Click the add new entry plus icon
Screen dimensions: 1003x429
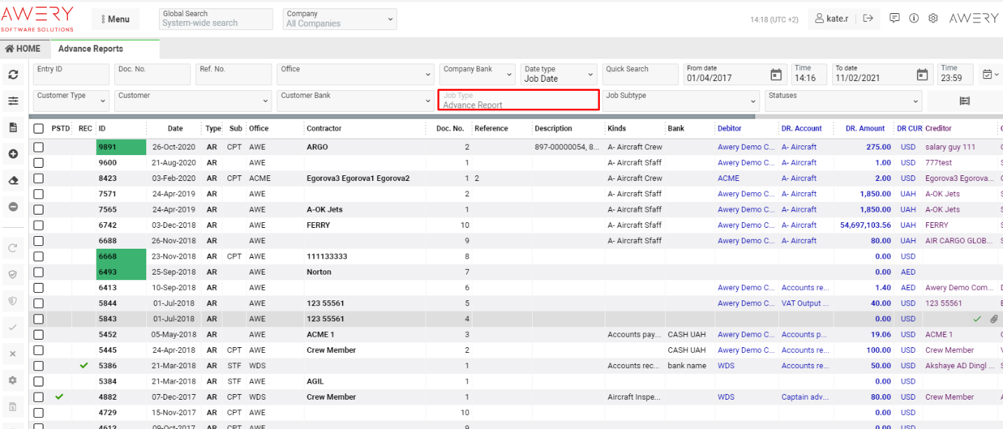13,154
